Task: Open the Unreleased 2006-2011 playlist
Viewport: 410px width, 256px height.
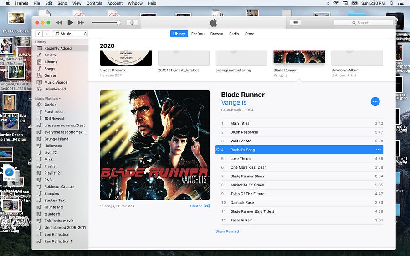Action: [x=60, y=227]
